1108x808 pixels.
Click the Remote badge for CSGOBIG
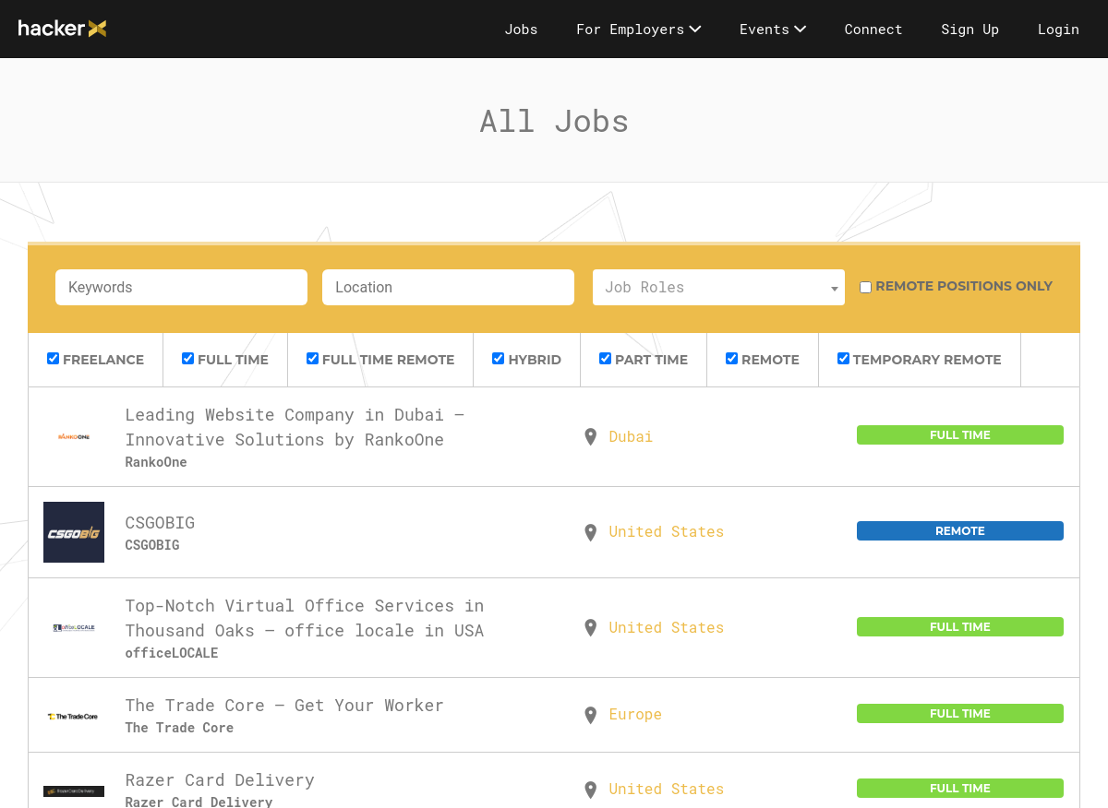[x=960, y=531]
